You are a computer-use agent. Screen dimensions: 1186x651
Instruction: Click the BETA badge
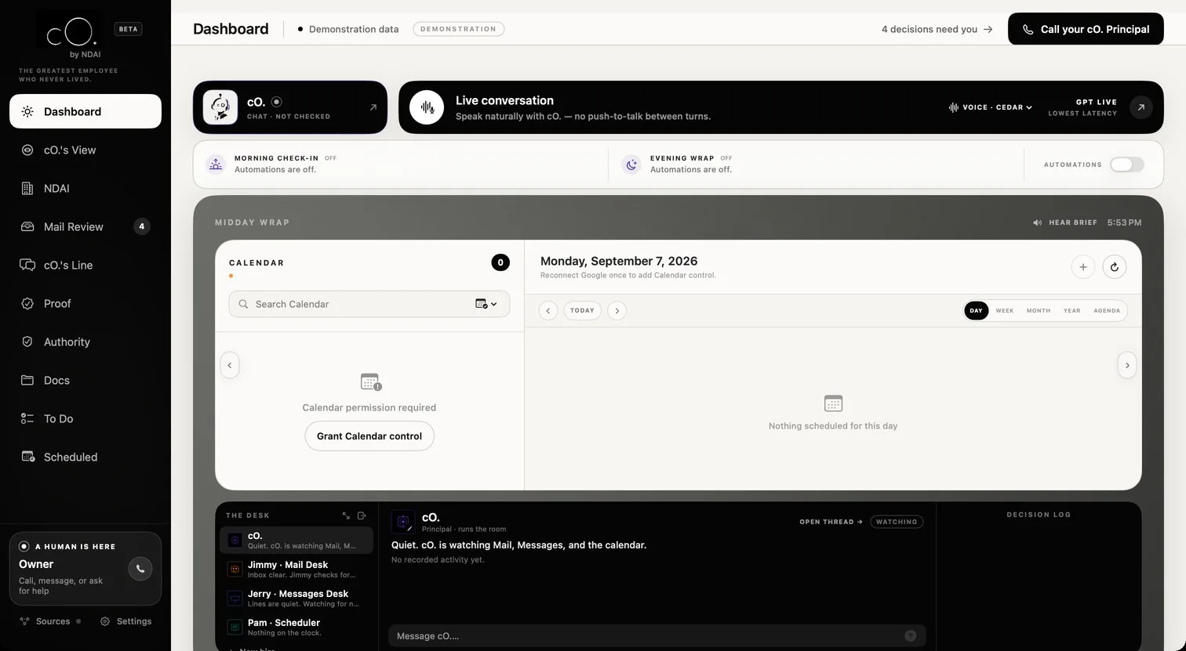click(128, 29)
